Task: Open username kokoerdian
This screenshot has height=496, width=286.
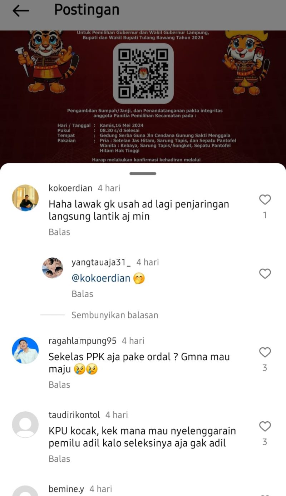Action: tap(70, 188)
